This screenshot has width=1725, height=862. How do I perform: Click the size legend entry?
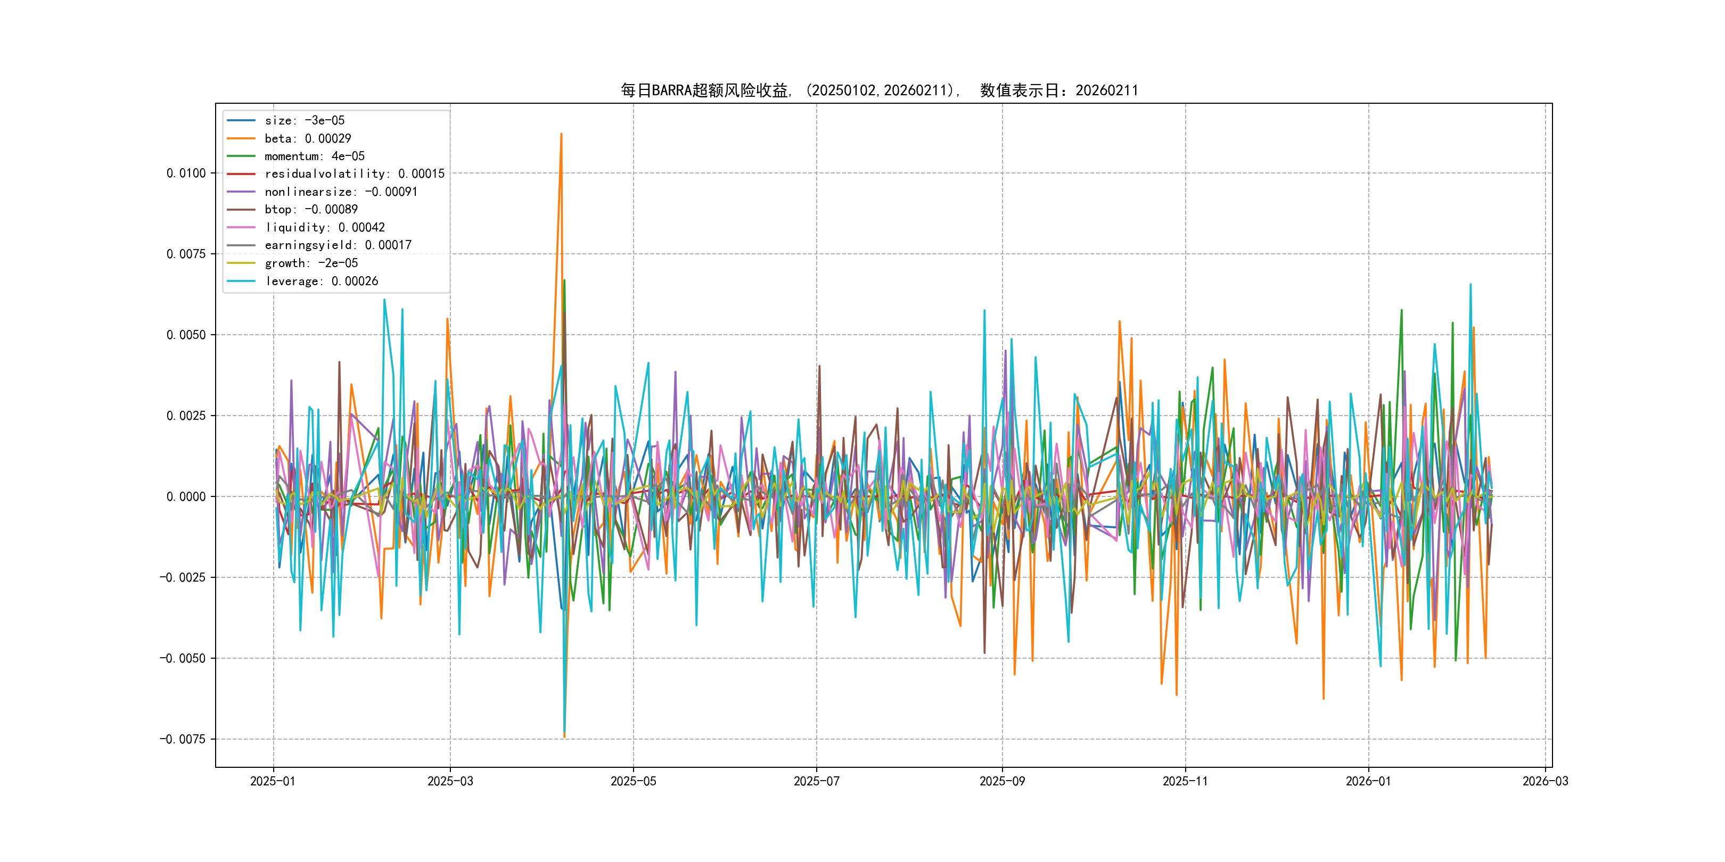point(305,120)
